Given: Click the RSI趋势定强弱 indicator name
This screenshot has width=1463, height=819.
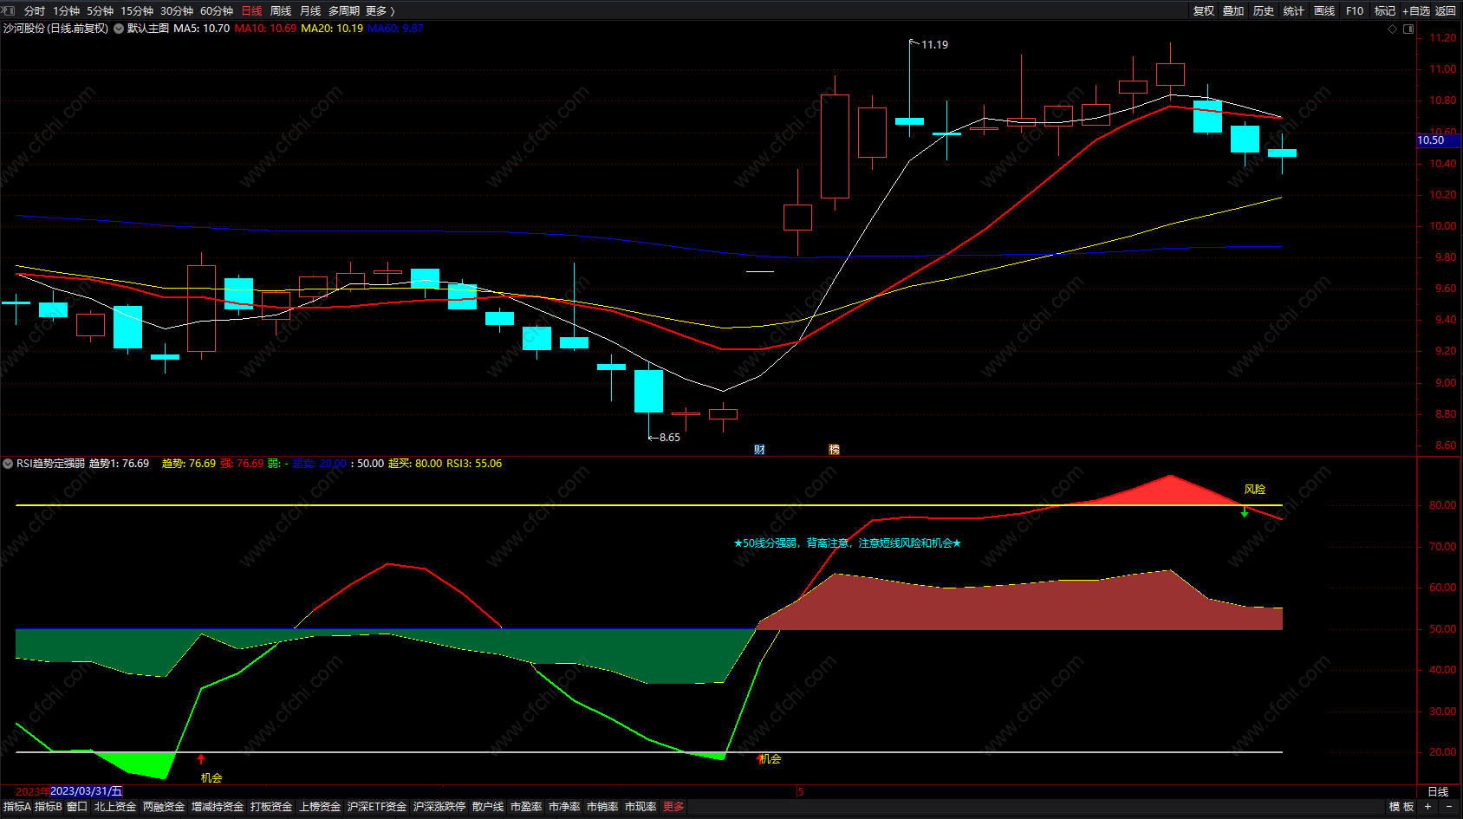Looking at the screenshot, I should [x=50, y=464].
